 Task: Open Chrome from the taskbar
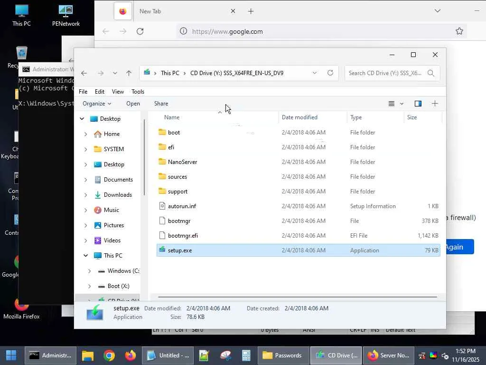tap(109, 355)
